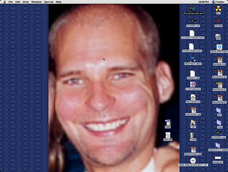
Task: Select the Escena 2.jpg file icon
Action: 193,73
